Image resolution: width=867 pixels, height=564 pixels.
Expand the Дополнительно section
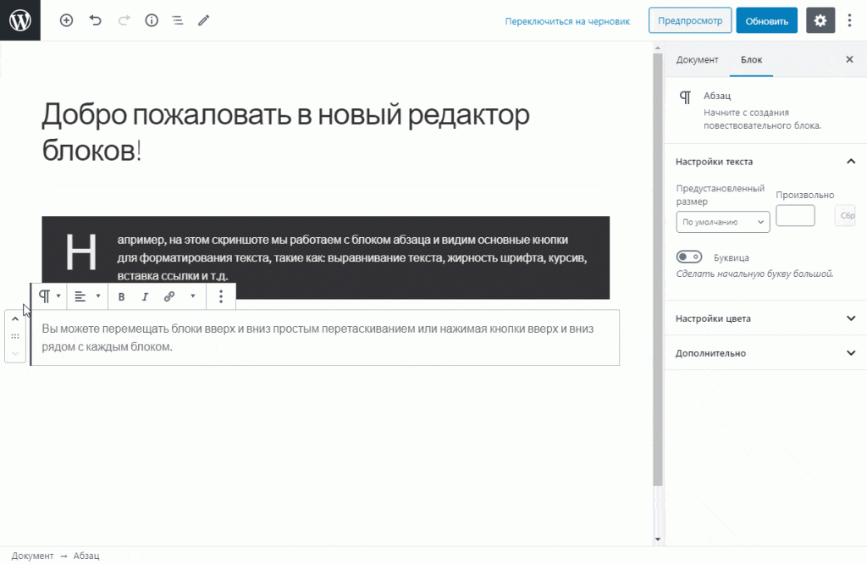[x=764, y=353]
